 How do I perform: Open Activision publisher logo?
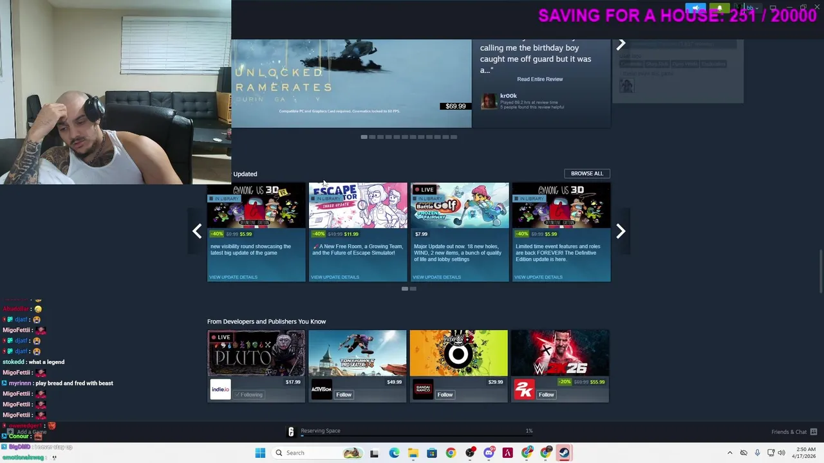(321, 389)
